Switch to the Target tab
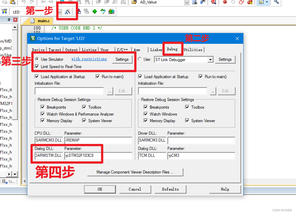Image resolution: width=296 pixels, height=214 pixels. (55, 50)
